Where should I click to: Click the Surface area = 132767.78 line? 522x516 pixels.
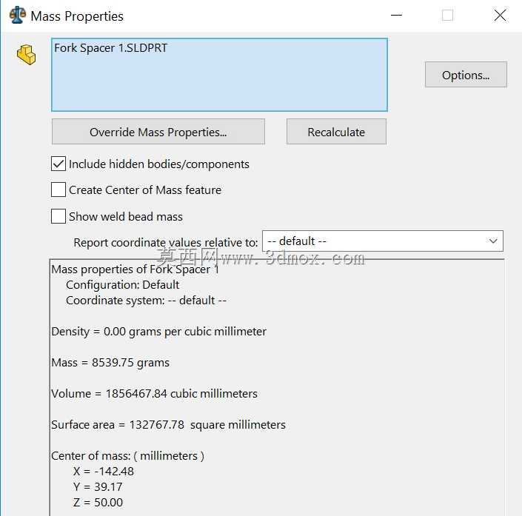(x=168, y=425)
